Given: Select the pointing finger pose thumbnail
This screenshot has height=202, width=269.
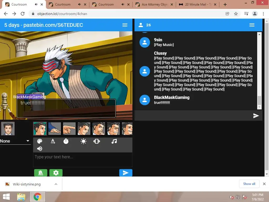Looking at the screenshot, I should [69, 129].
